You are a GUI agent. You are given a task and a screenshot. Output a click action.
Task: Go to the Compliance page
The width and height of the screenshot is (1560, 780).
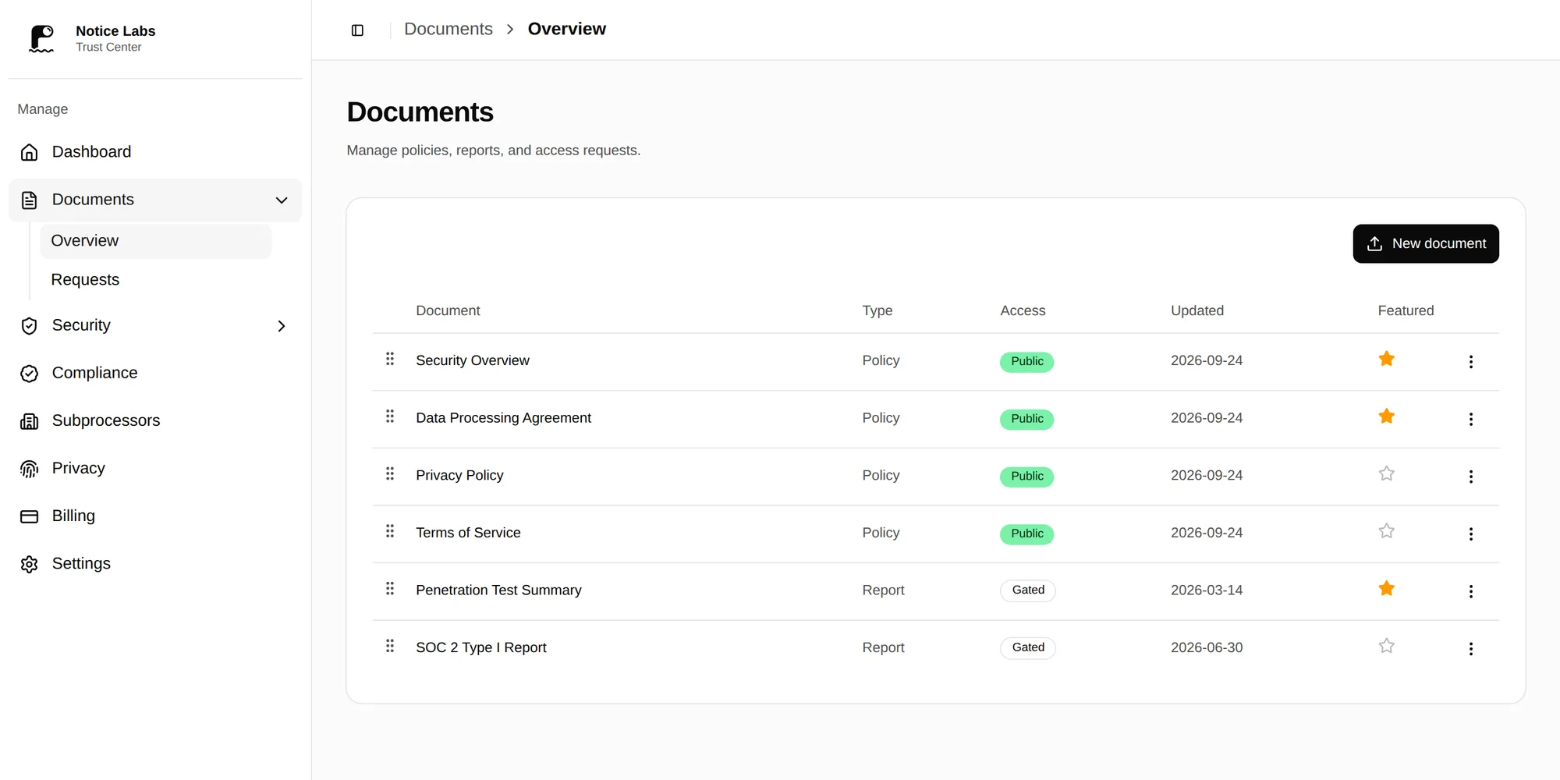[155, 374]
